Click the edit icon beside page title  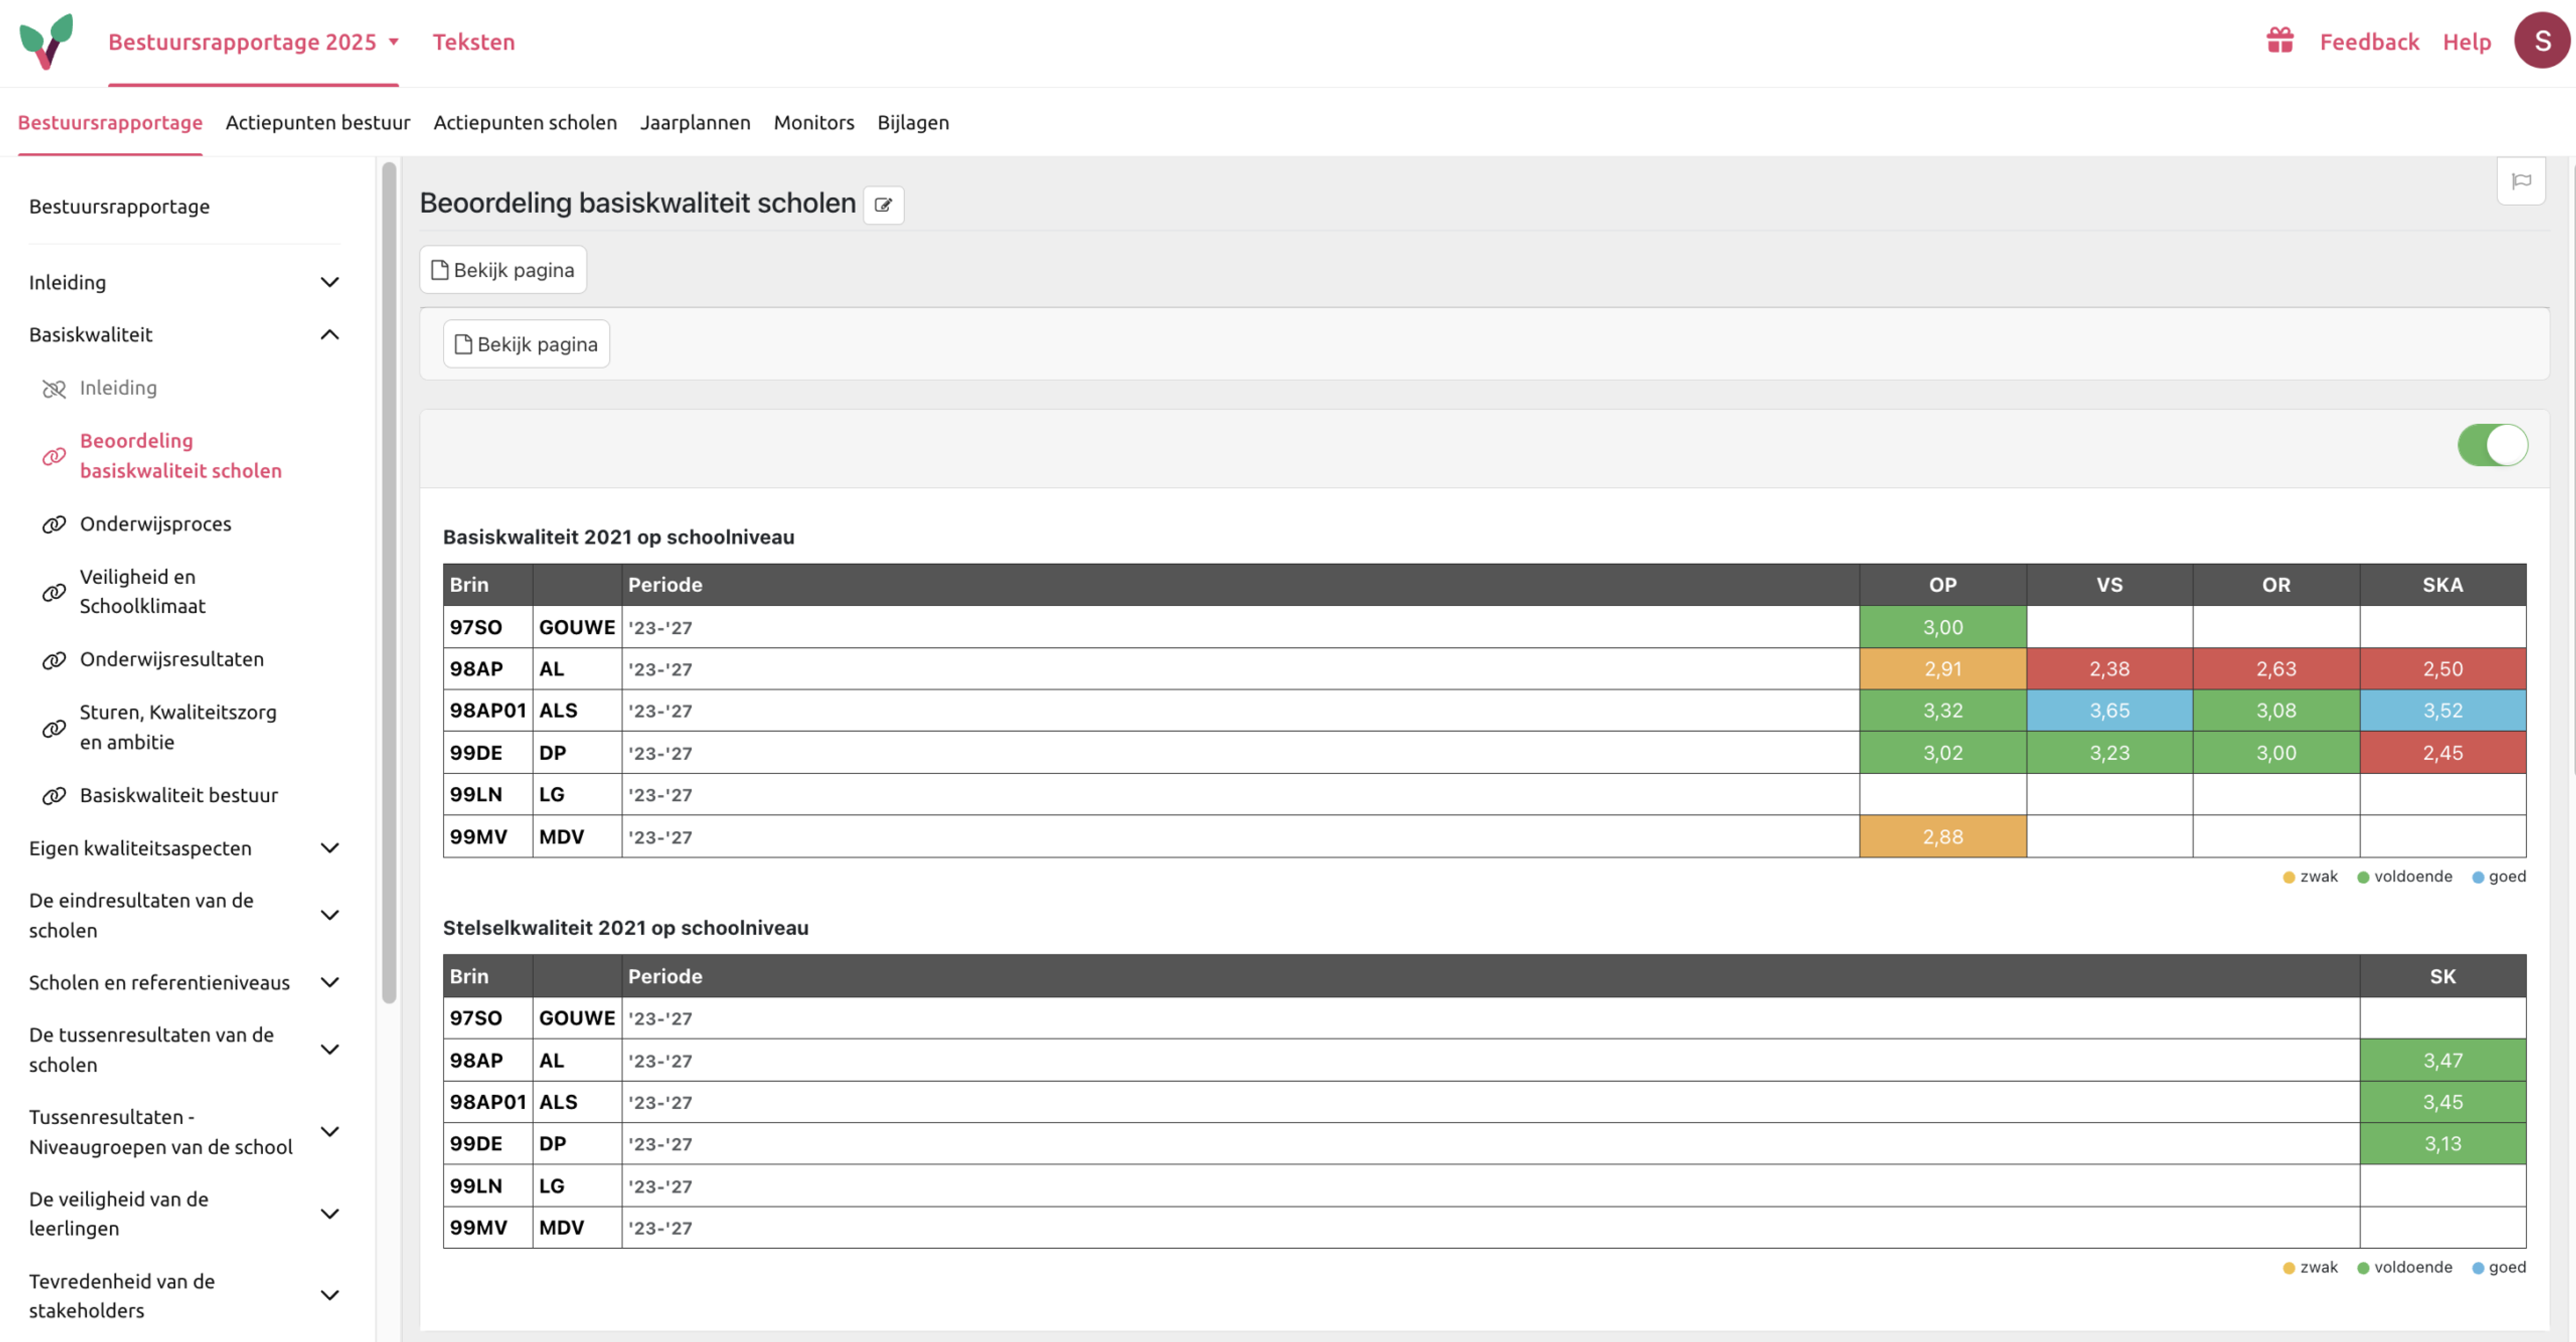pyautogui.click(x=883, y=205)
